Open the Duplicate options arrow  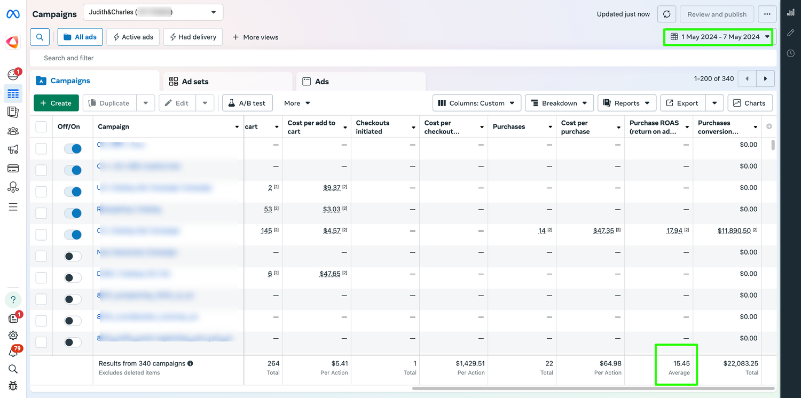tap(146, 103)
